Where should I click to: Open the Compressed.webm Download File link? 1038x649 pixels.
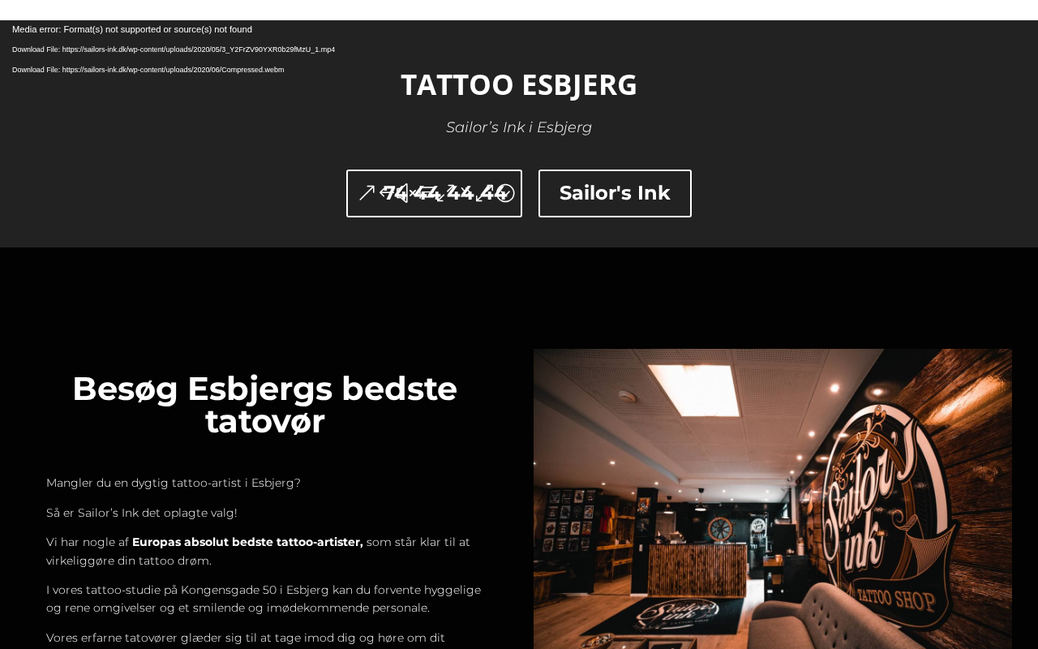(x=148, y=70)
